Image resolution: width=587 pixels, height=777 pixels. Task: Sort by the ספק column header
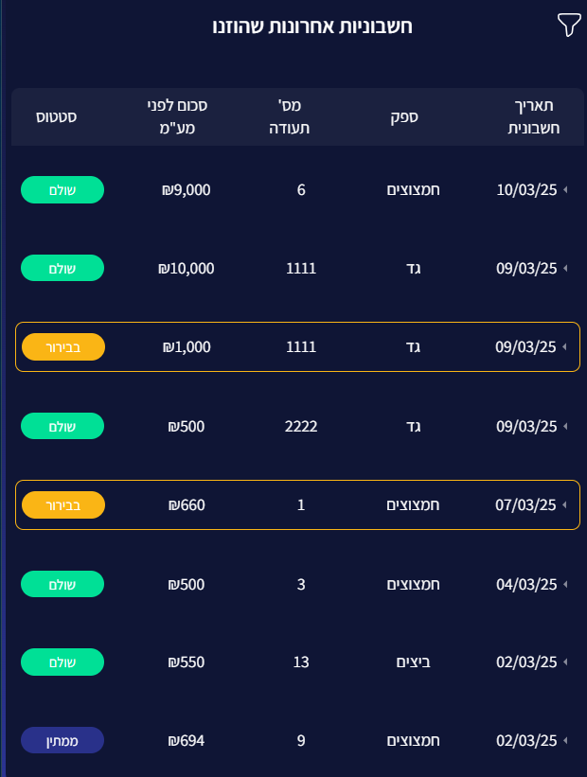[x=405, y=116]
